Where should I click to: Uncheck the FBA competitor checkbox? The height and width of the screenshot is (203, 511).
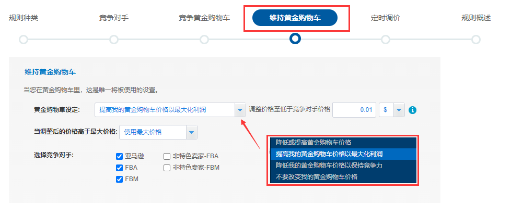pyautogui.click(x=119, y=168)
